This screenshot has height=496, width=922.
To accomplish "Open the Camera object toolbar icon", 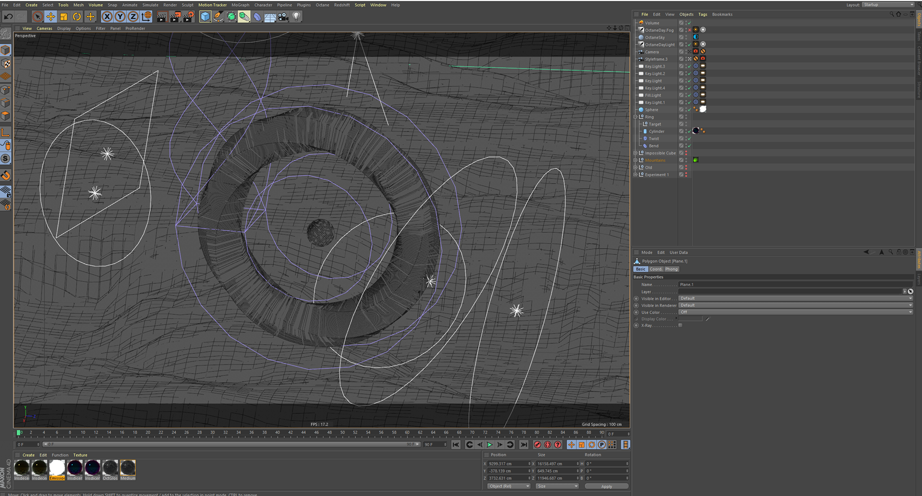I will tap(283, 17).
